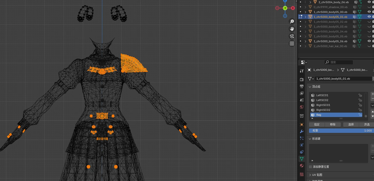
Task: Click the 权重 weight slider
Action: pos(342,131)
